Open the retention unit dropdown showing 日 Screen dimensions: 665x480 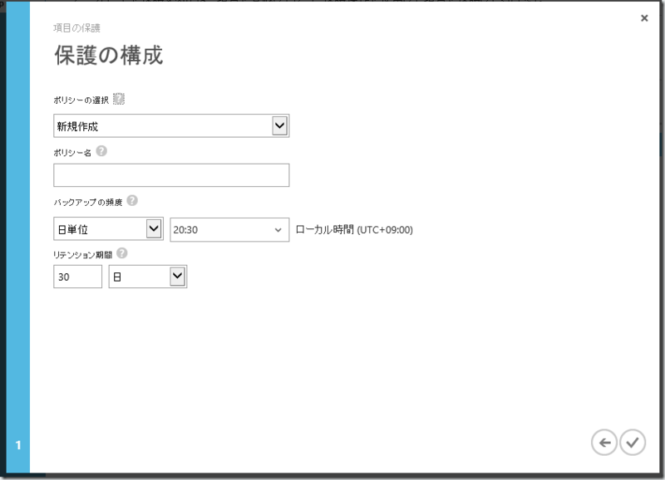click(148, 277)
